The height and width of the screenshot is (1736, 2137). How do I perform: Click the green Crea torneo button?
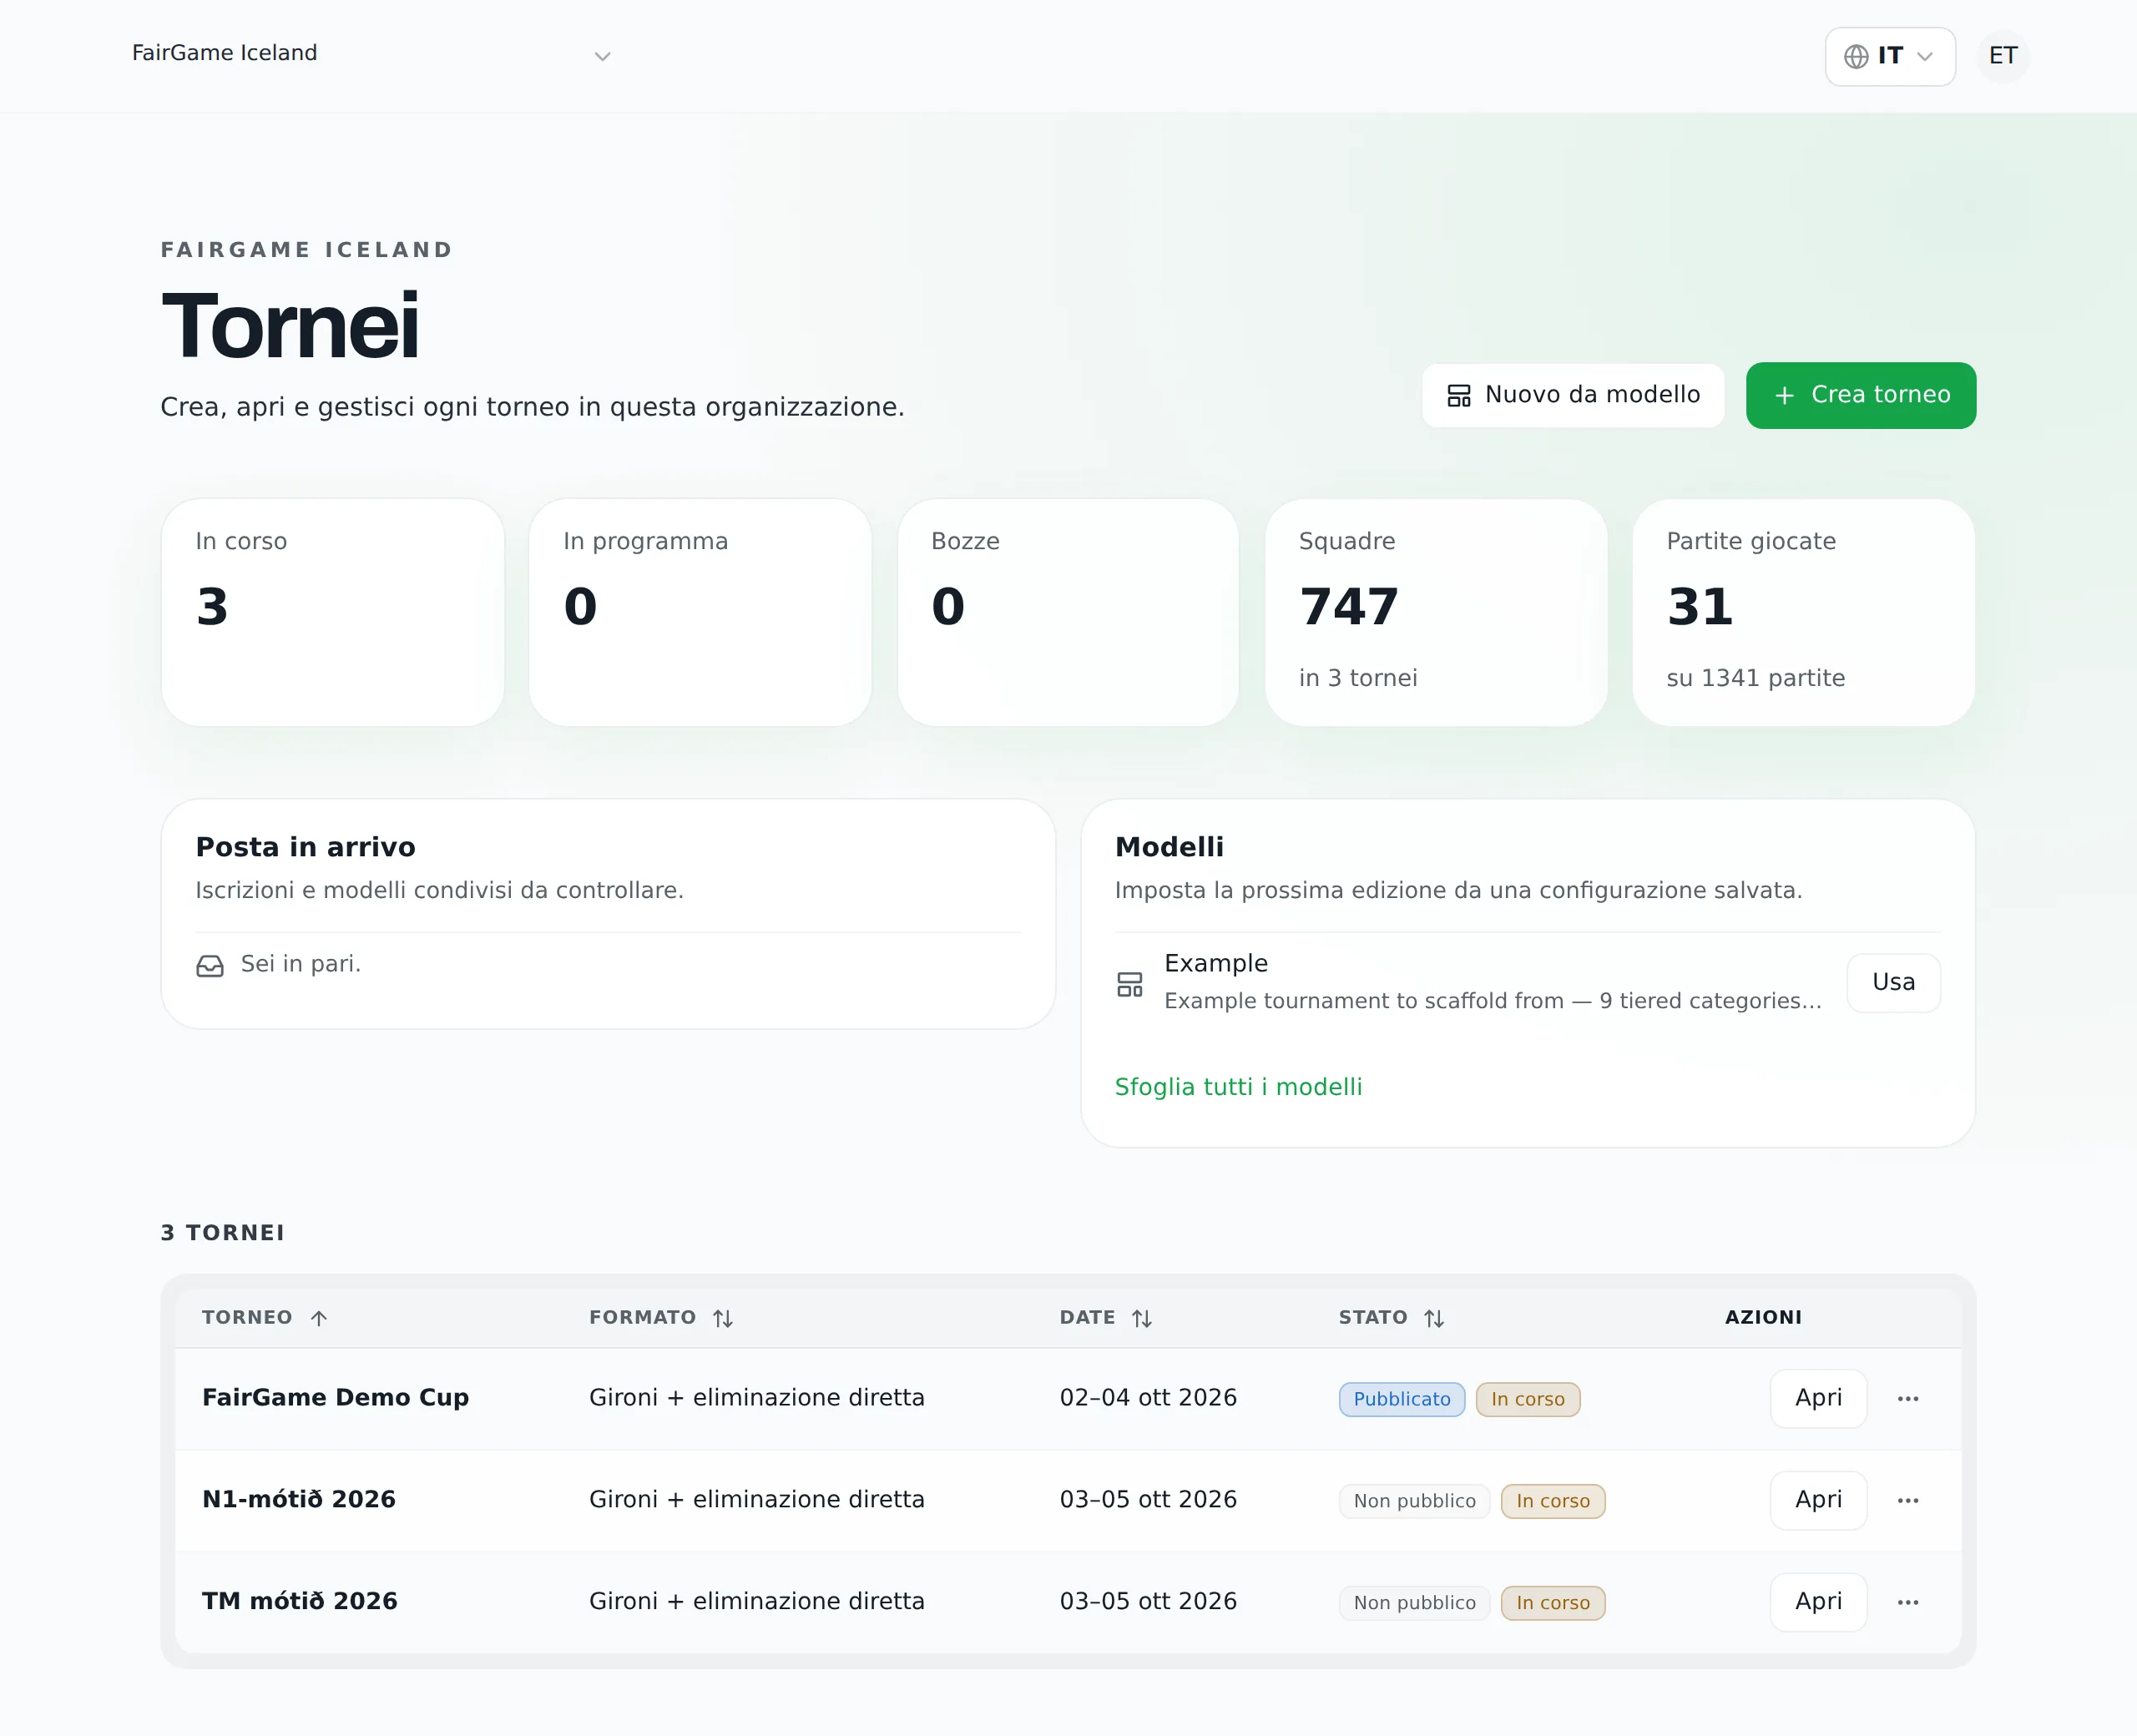pos(1860,395)
